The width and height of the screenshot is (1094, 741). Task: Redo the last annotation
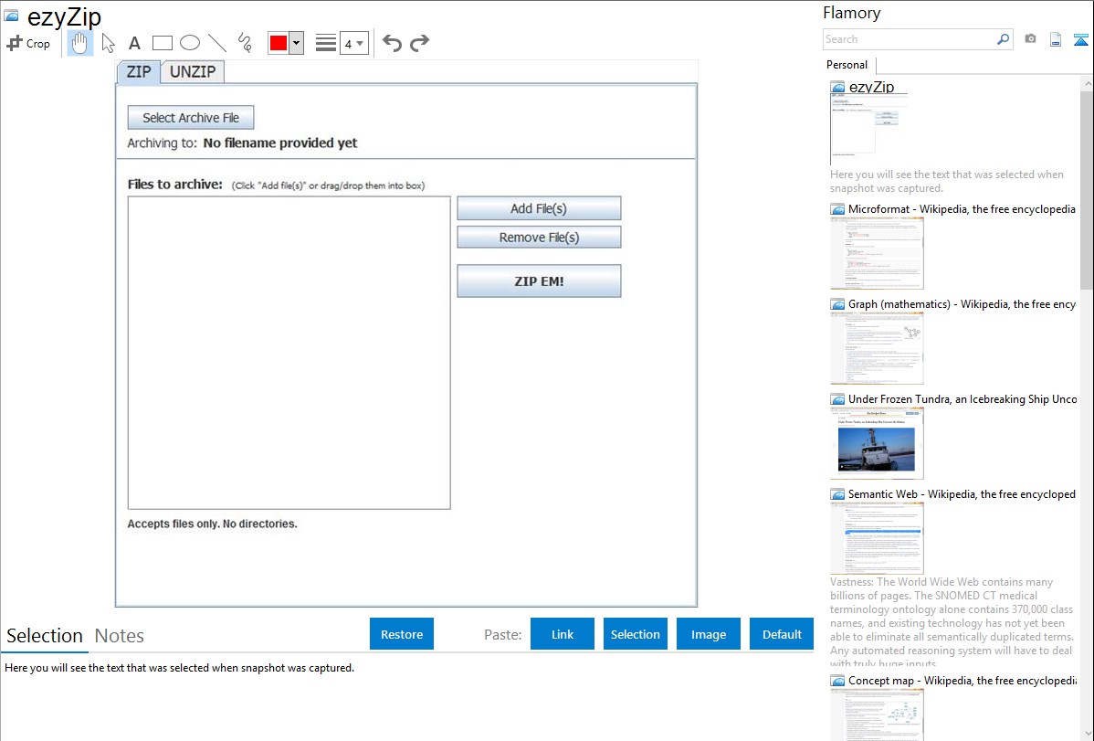419,43
